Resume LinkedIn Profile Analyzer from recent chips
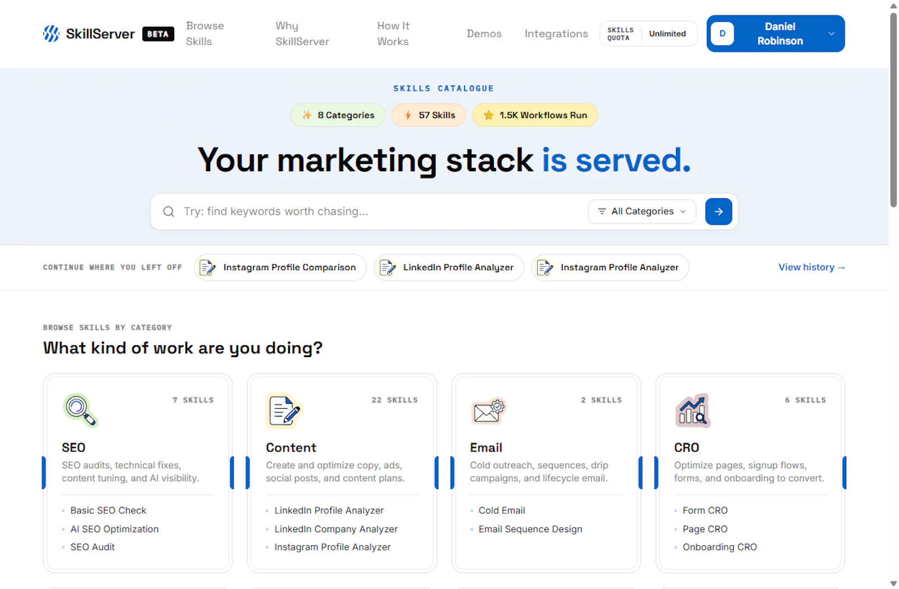This screenshot has height=589, width=899. point(449,268)
